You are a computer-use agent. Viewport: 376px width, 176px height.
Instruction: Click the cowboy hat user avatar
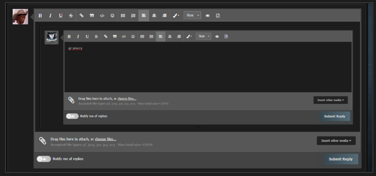pyautogui.click(x=20, y=16)
